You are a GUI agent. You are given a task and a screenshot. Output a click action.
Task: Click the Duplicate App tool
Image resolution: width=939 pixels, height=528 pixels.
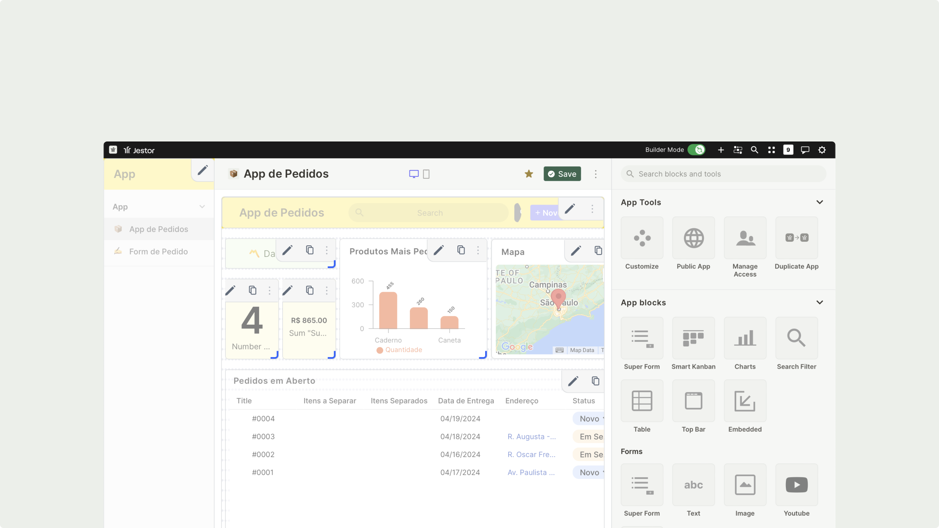coord(796,238)
